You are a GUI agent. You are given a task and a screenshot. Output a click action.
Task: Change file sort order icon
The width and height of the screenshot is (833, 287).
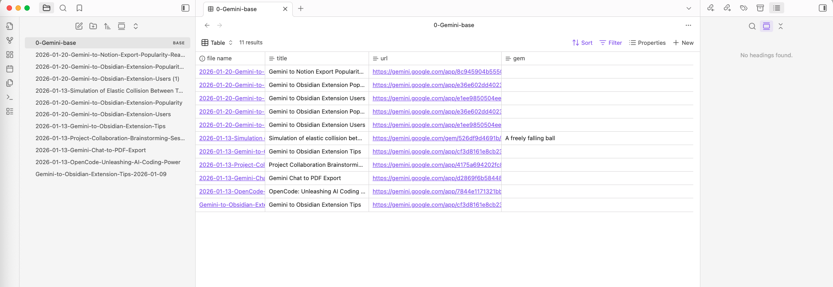click(x=107, y=26)
